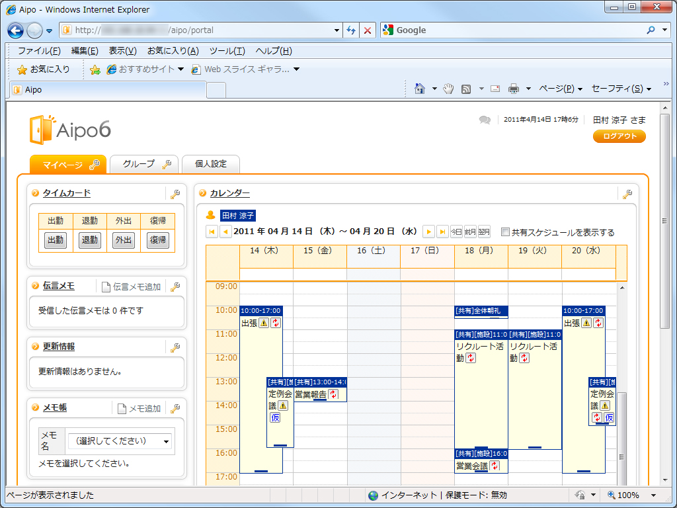Open the notepad portlet settings wrench

(175, 408)
